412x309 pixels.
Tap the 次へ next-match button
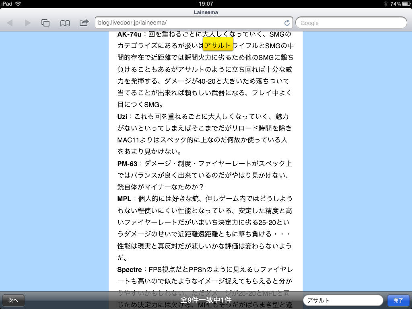point(13,300)
